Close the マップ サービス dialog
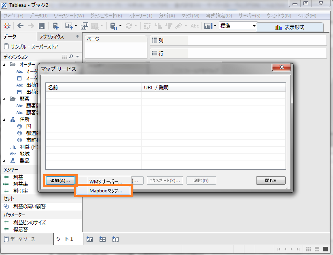The image size is (333, 255). click(x=281, y=67)
